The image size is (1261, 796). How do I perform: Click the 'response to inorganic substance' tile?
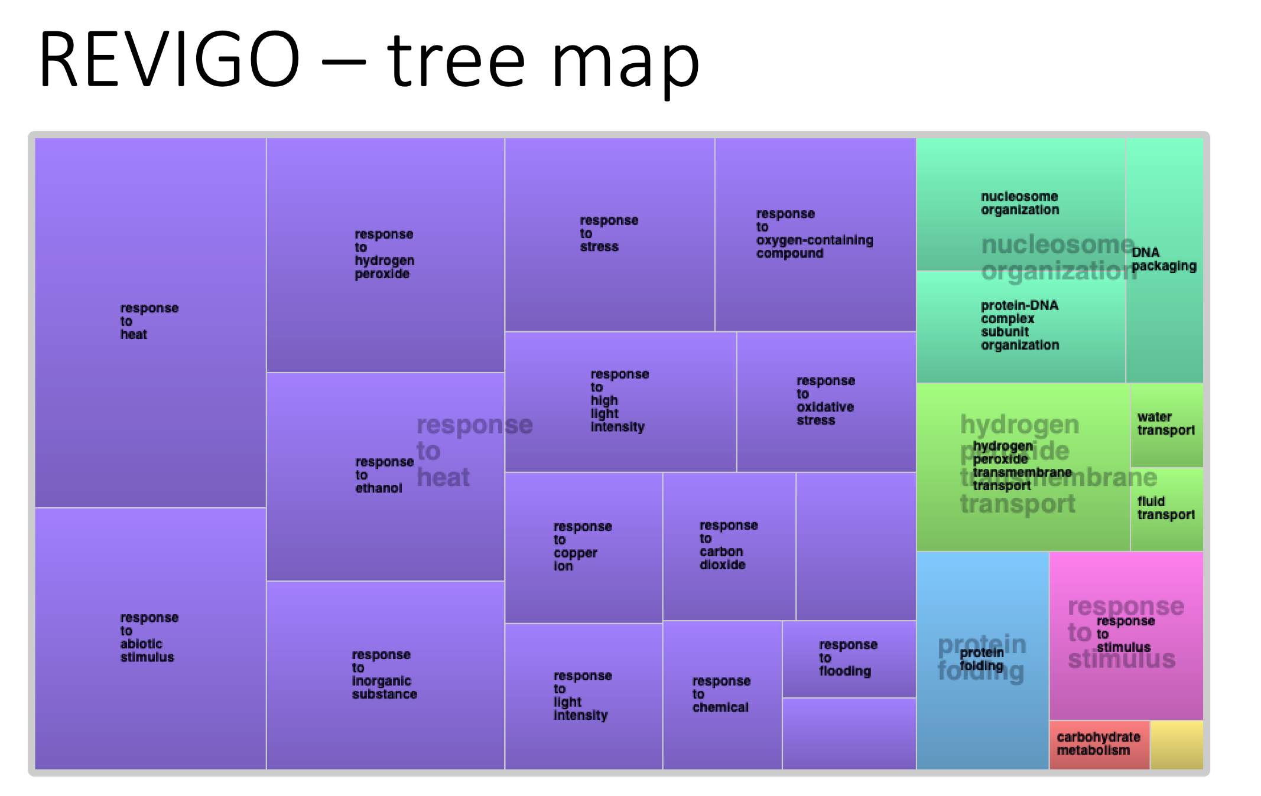pos(385,675)
